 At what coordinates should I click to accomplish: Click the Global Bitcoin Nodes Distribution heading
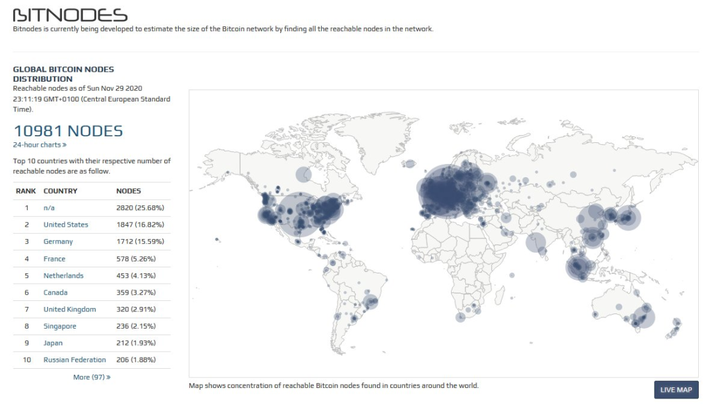tap(63, 74)
